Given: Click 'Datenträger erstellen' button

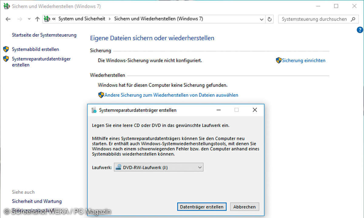Looking at the screenshot, I should pyautogui.click(x=202, y=207).
